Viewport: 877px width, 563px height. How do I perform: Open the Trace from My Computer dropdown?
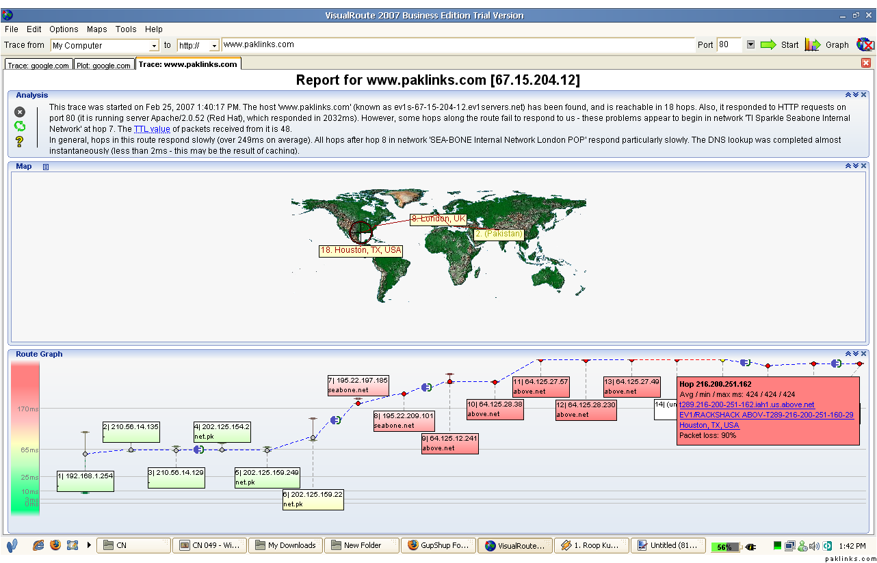tap(154, 46)
